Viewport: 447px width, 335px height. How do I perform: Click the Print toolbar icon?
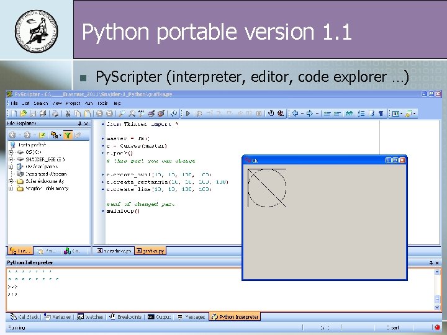(55, 114)
